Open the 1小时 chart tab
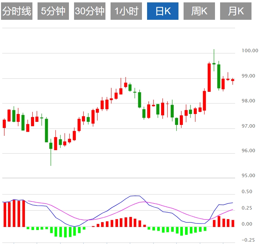 pos(126,11)
